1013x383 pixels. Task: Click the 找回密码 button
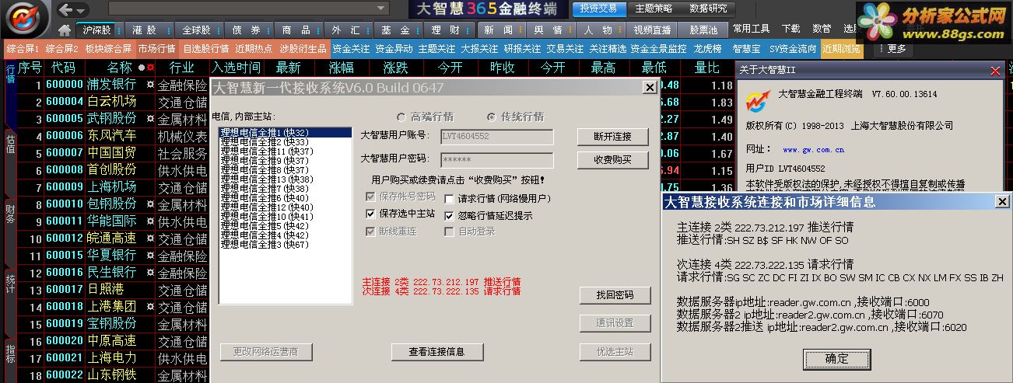(615, 295)
